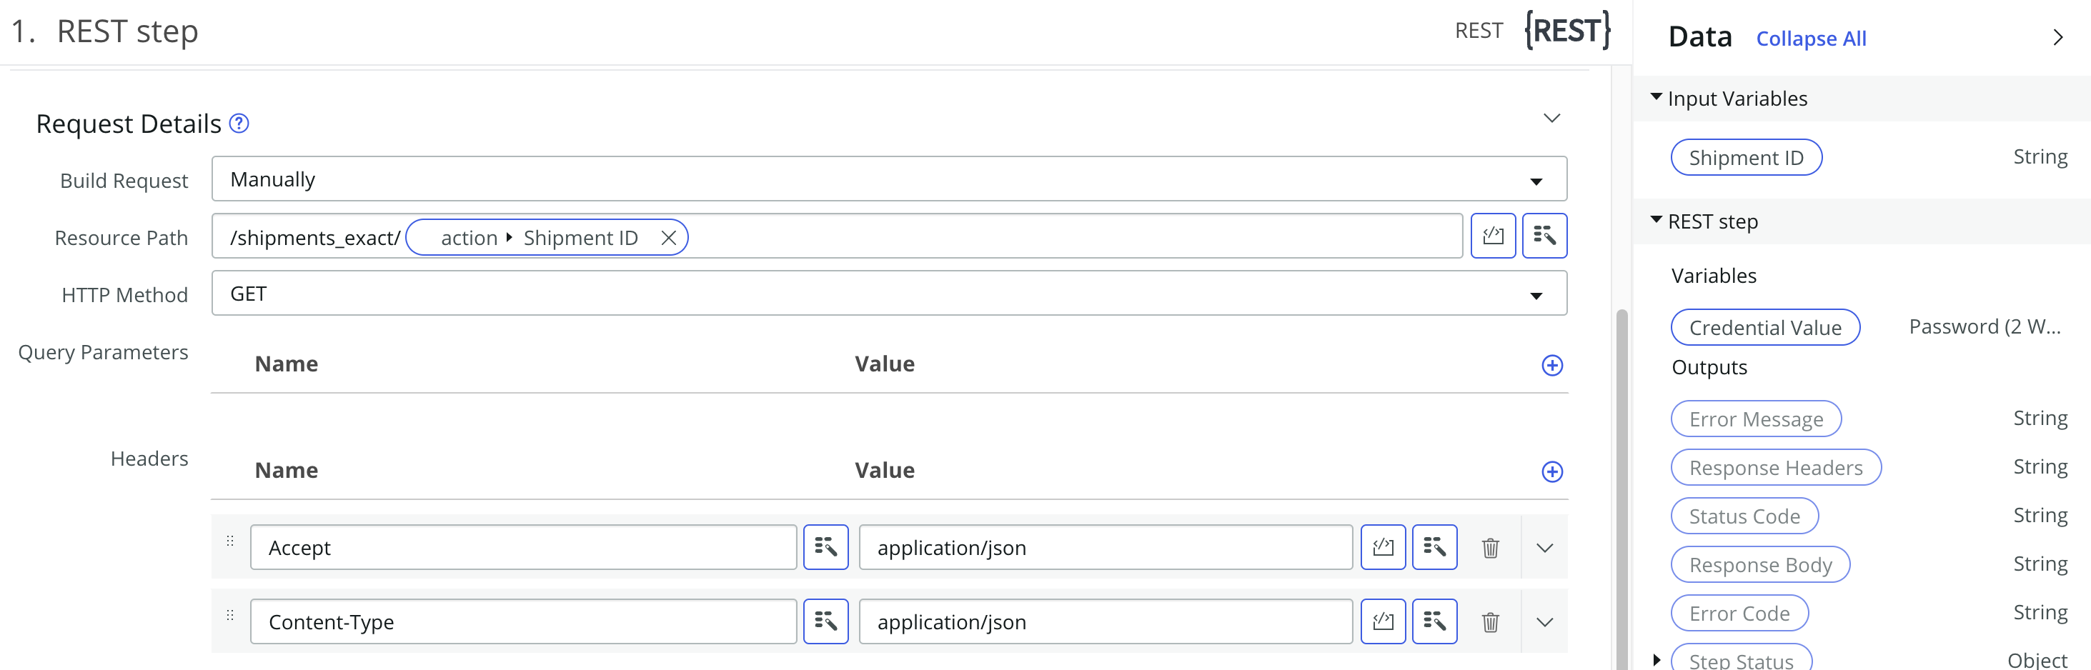Select the Response Headers output pill
The image size is (2091, 670).
(x=1775, y=468)
